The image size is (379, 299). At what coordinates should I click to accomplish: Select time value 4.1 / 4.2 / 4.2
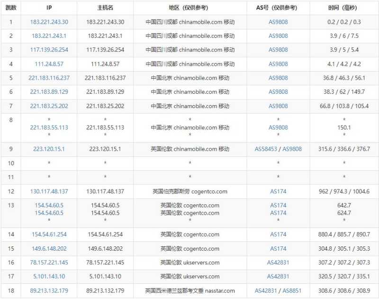click(x=344, y=64)
